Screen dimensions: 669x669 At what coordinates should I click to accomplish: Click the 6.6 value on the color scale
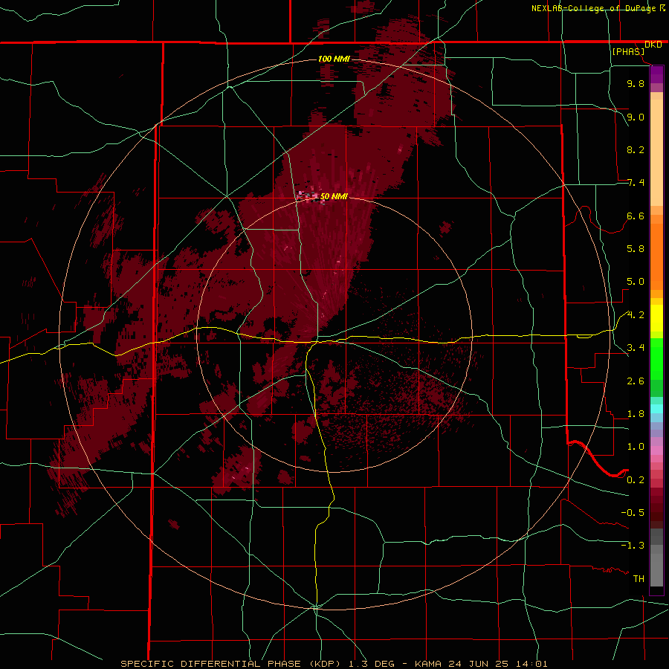636,216
